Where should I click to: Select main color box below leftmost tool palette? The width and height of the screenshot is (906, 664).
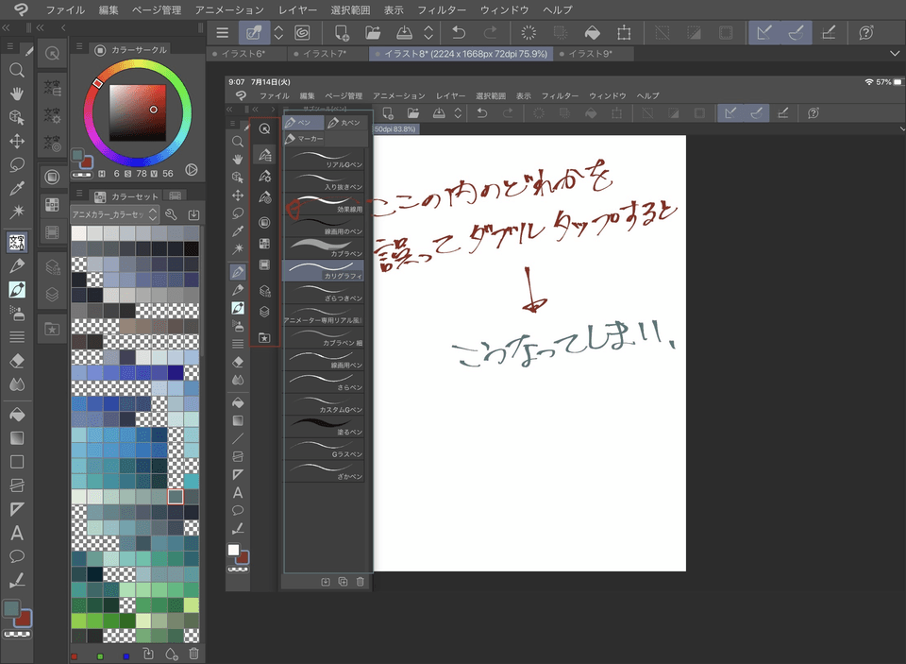click(x=11, y=608)
